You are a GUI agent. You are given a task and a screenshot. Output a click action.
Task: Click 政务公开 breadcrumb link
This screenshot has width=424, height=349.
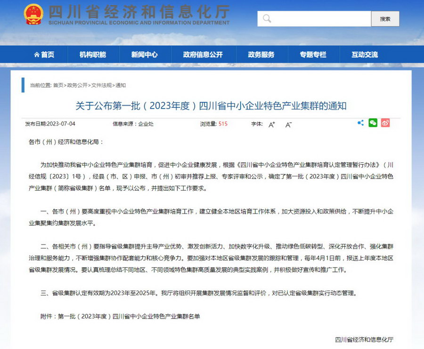pos(77,86)
